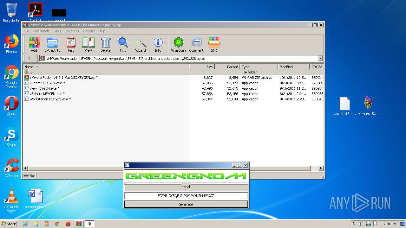Expand the archive path dropdown arrow

(x=320, y=58)
